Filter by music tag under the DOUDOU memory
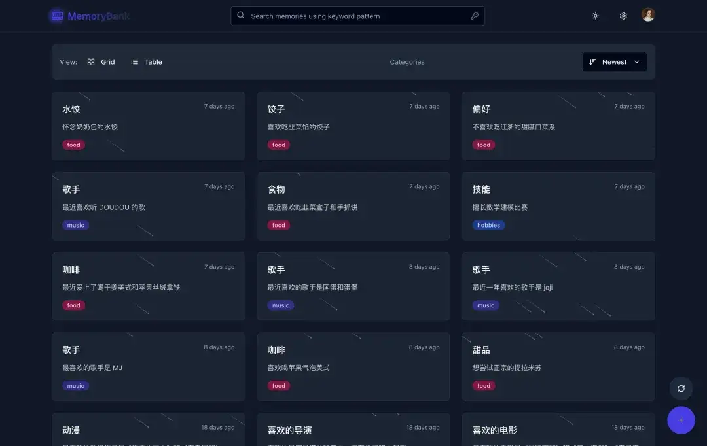Screen dimensions: 707x446 (75, 225)
